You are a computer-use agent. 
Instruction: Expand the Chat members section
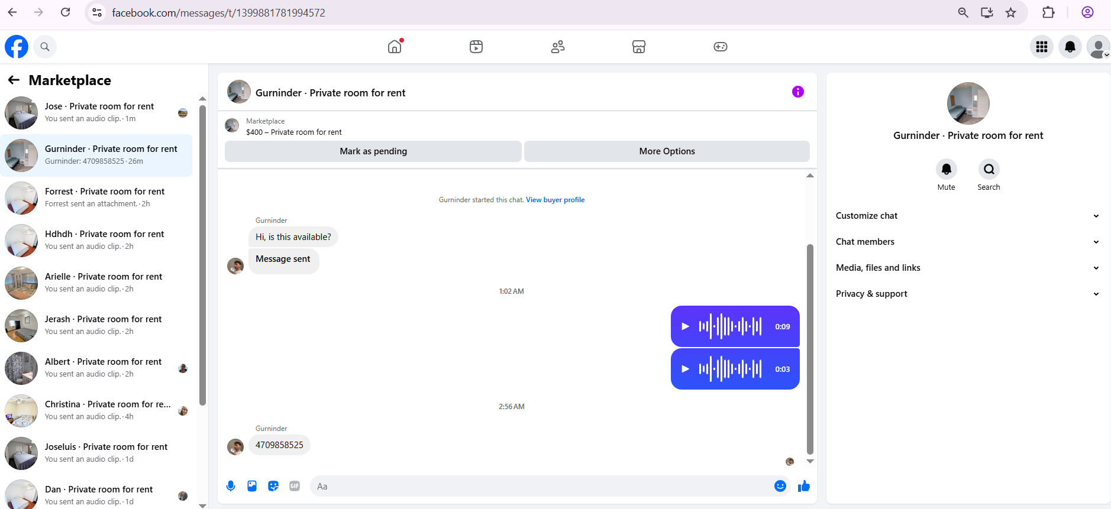pyautogui.click(x=968, y=242)
